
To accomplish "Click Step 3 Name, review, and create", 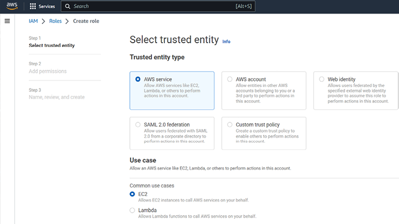I will [56, 97].
